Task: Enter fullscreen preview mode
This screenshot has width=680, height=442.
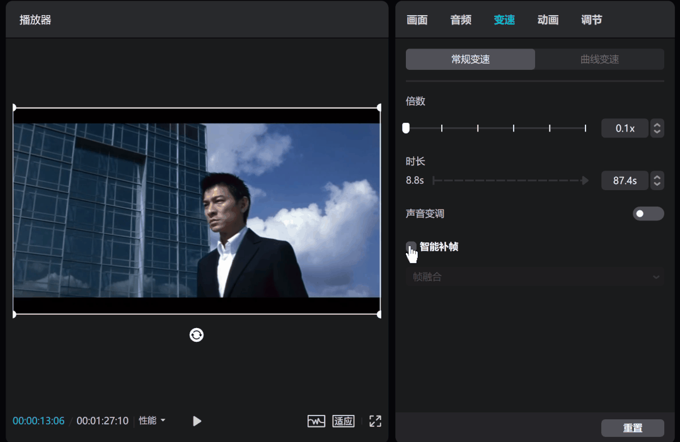Action: tap(375, 421)
